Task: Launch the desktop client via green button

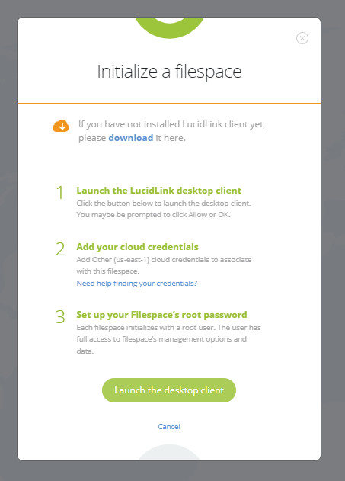Action: (x=169, y=390)
